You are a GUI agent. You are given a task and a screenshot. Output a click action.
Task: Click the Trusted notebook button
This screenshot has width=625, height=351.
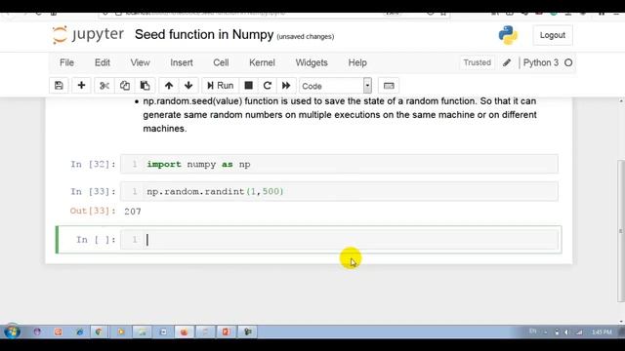477,62
